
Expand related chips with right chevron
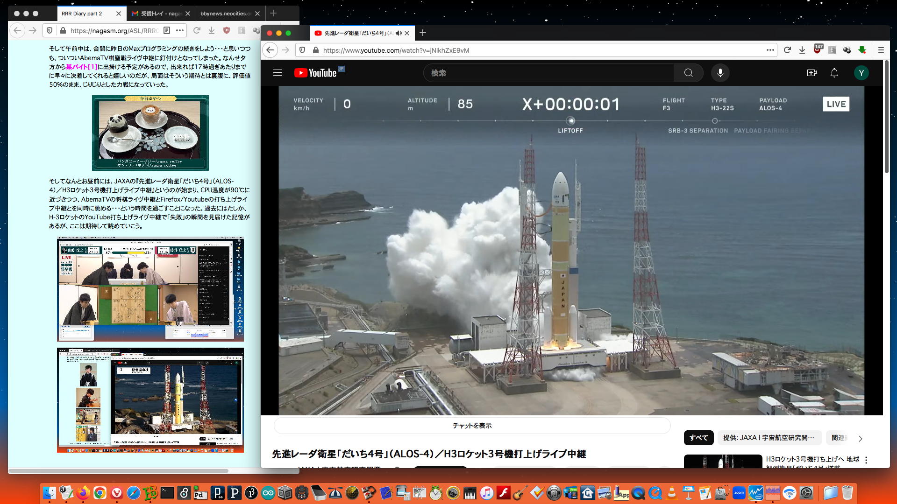pyautogui.click(x=860, y=438)
